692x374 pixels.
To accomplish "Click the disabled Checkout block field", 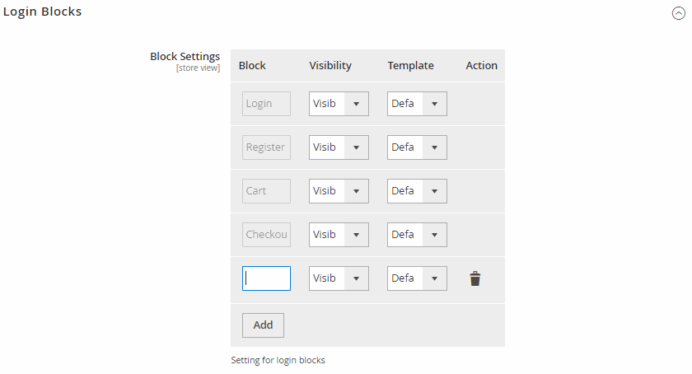I will pos(267,235).
